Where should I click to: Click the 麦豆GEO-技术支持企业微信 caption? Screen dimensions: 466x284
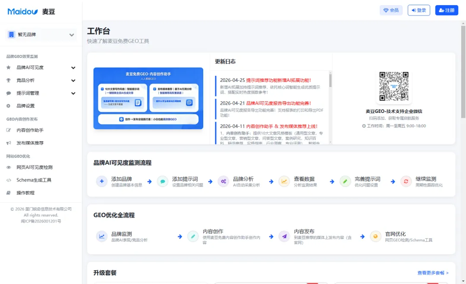(x=394, y=112)
